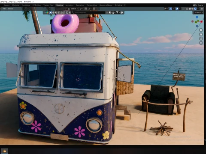This screenshot has height=154, width=206.
Task: Expand the chevron at the floating toolbar's left end
Action: click(45, 12)
